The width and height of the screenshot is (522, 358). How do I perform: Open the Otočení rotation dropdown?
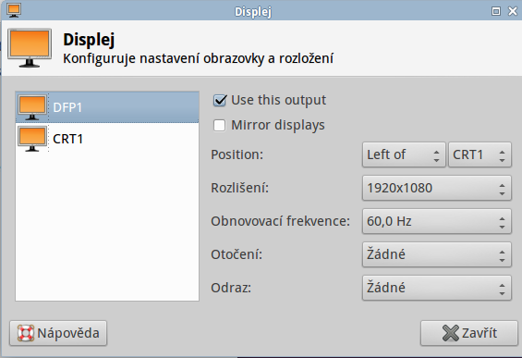(x=436, y=254)
